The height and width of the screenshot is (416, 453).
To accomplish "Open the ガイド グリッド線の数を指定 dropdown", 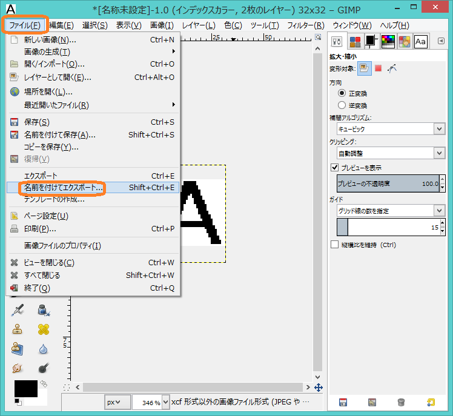I will click(x=391, y=211).
